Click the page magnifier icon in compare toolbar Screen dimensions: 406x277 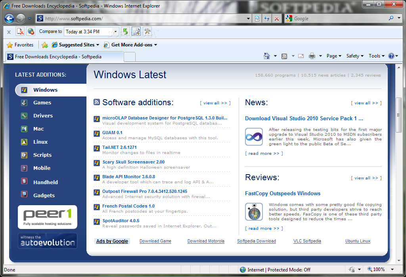tap(136, 31)
